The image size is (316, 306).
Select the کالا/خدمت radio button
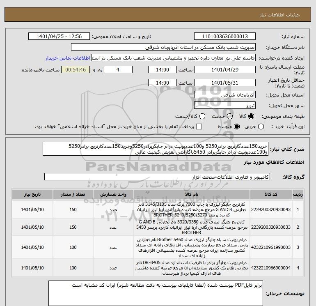pyautogui.click(x=202, y=116)
